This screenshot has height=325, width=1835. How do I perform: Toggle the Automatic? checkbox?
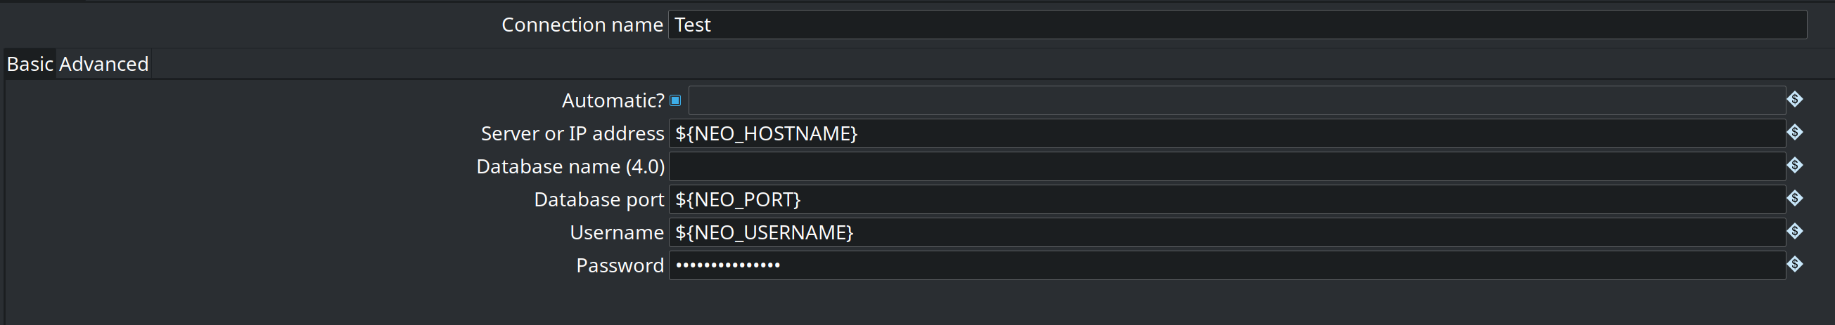pyautogui.click(x=675, y=101)
